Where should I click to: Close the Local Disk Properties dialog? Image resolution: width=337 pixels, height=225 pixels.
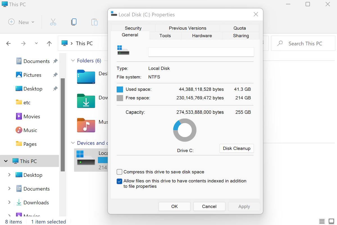pos(256,15)
